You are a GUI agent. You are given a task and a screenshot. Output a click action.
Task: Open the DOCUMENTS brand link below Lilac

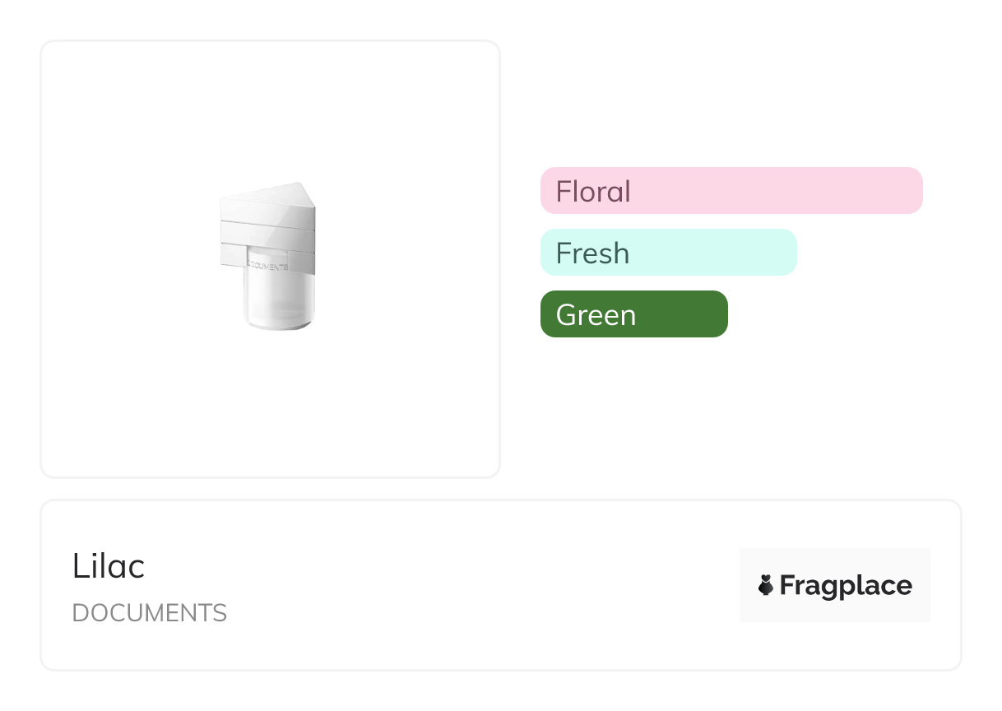click(x=149, y=613)
